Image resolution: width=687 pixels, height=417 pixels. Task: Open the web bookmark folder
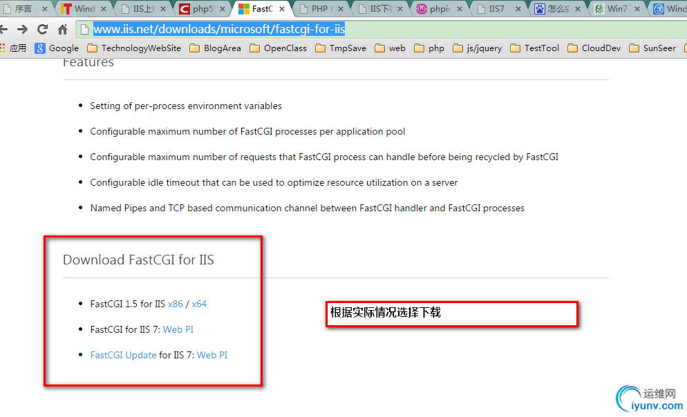[x=390, y=48]
